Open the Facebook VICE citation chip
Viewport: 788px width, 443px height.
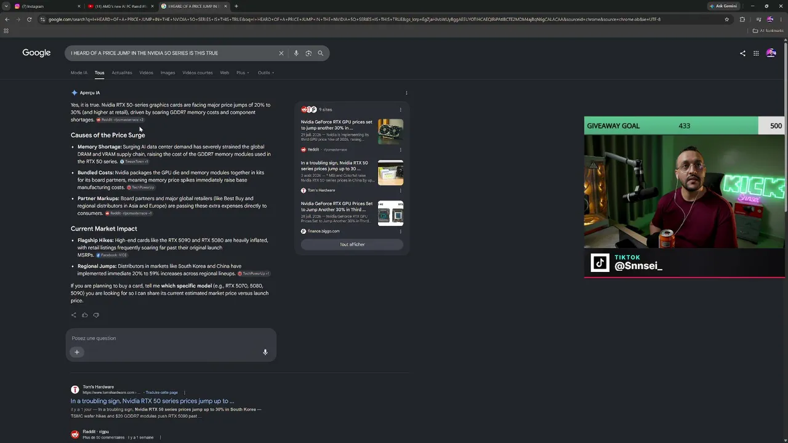coord(112,255)
